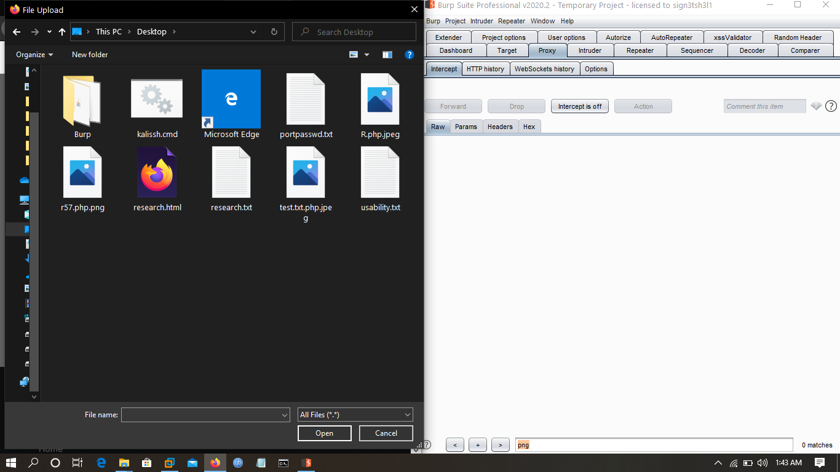Click the Action button
Image resolution: width=840 pixels, height=472 pixels.
pyautogui.click(x=643, y=106)
